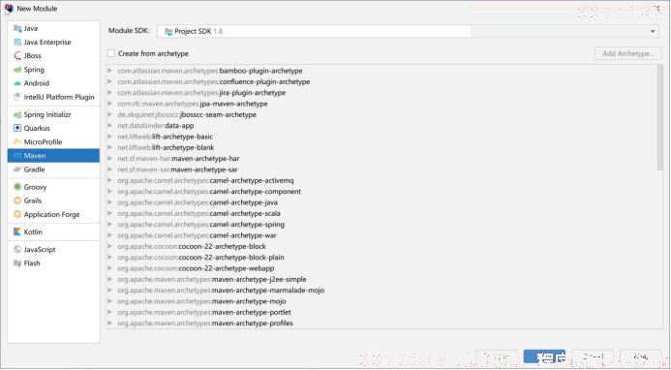Select the Gradle elephant icon
Screen dimensions: 671x370
(x=17, y=170)
